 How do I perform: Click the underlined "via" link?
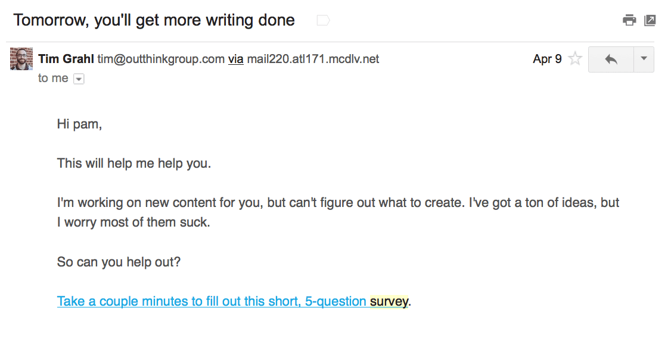click(x=236, y=59)
